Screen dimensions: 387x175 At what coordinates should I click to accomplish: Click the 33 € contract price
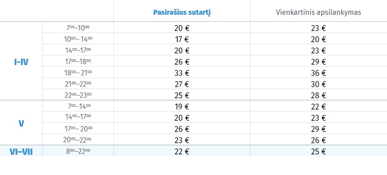point(182,73)
